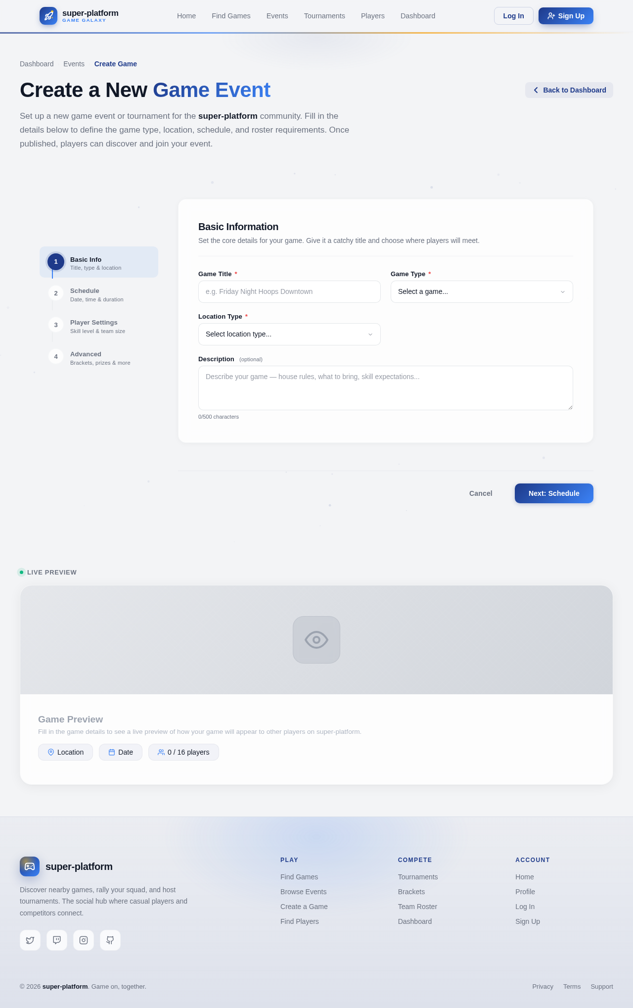Open Privacy link in footer
The image size is (633, 1008).
(x=543, y=986)
